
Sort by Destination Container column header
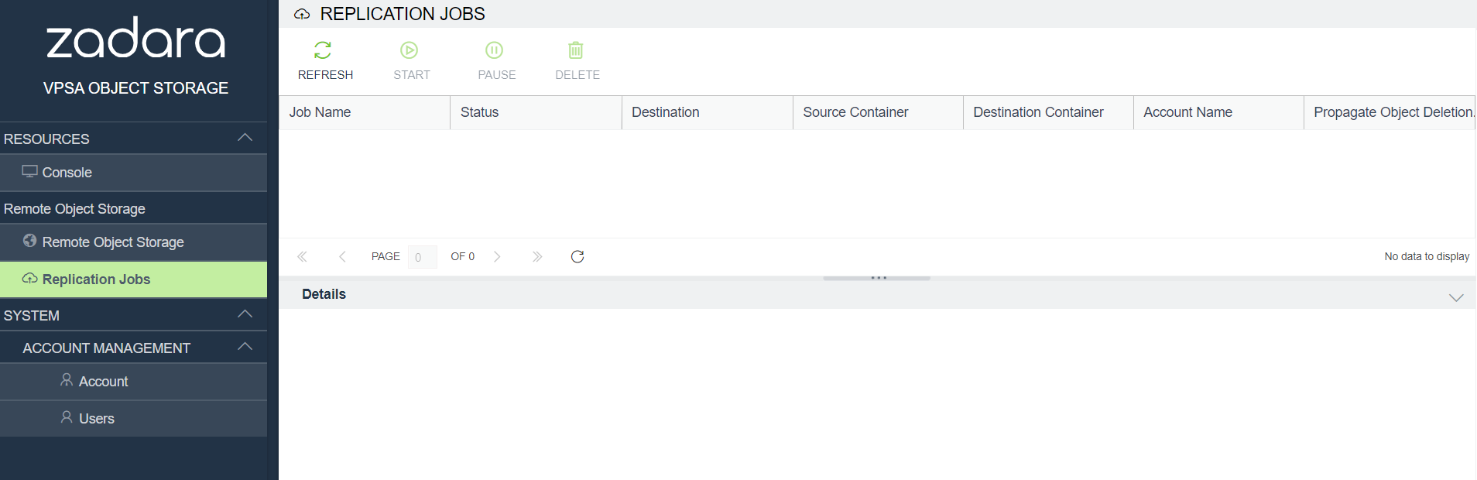click(1048, 112)
